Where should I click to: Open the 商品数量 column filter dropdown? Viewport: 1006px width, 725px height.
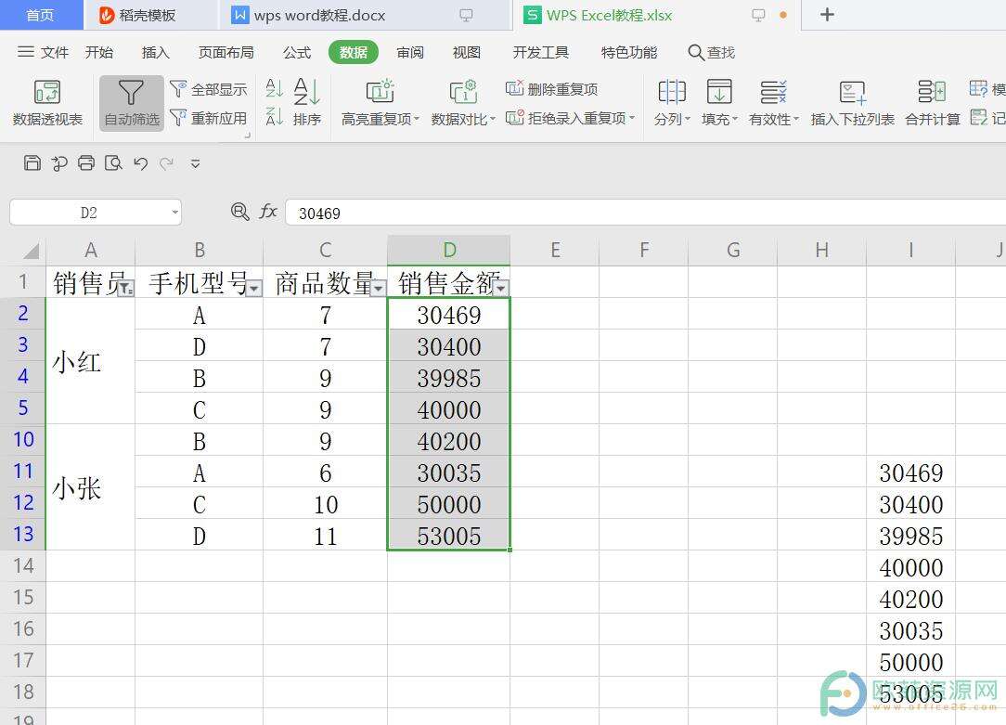point(378,289)
